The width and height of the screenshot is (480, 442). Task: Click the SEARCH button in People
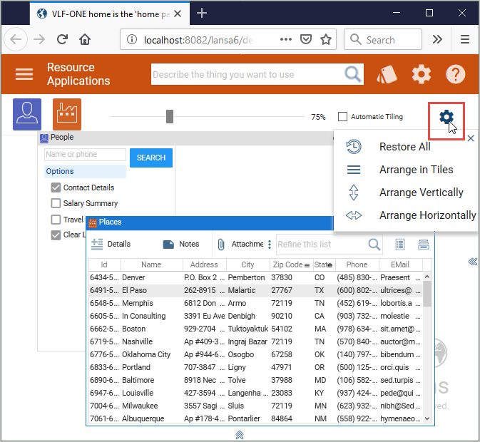point(151,158)
